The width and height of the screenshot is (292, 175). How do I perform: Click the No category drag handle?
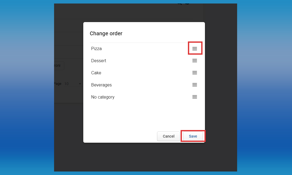point(195,97)
